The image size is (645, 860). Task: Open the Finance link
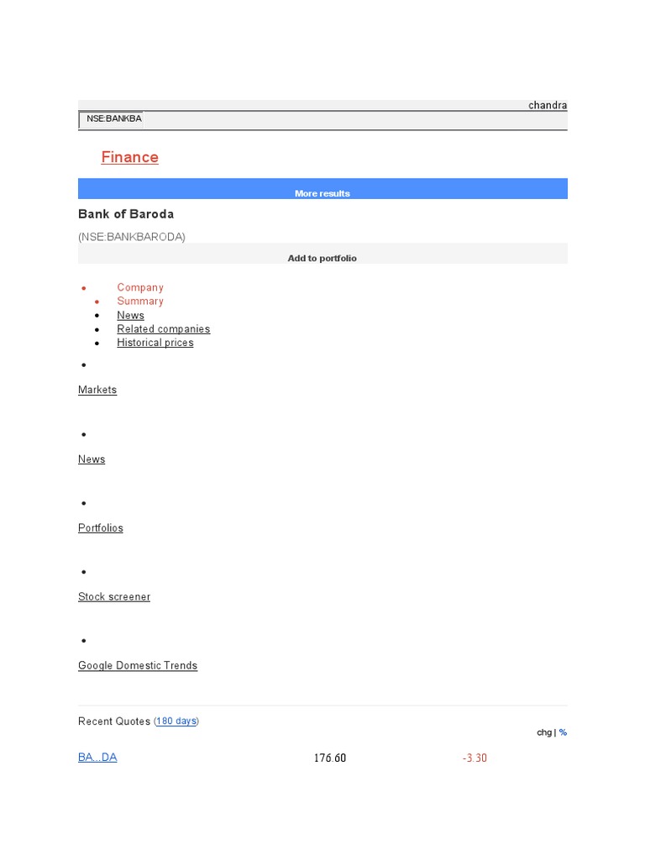129,157
